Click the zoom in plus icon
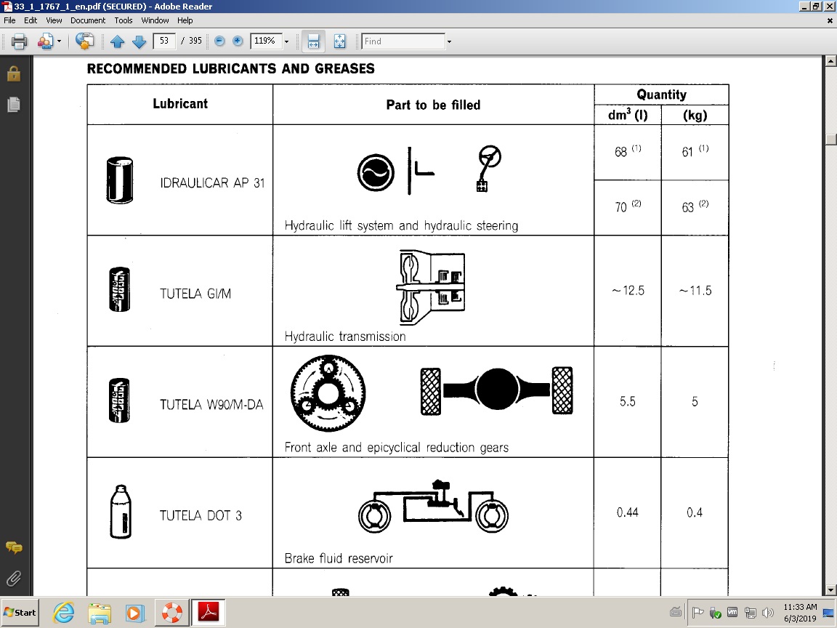This screenshot has width=837, height=628. tap(238, 41)
